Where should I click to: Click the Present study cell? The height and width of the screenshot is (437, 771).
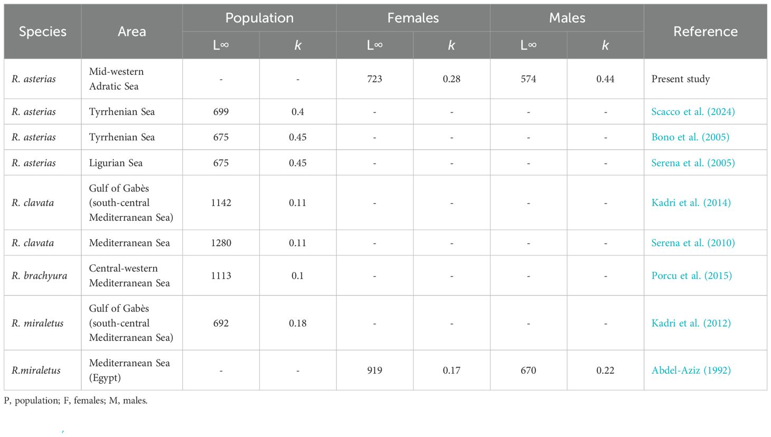[x=680, y=79]
